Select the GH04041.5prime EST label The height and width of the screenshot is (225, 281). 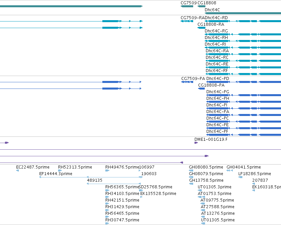[x=244, y=167]
